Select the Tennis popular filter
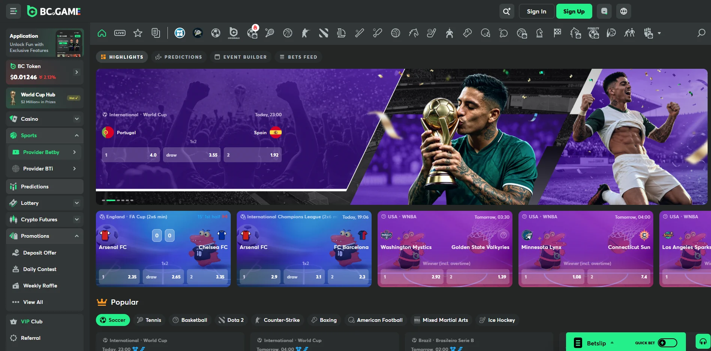 149,320
